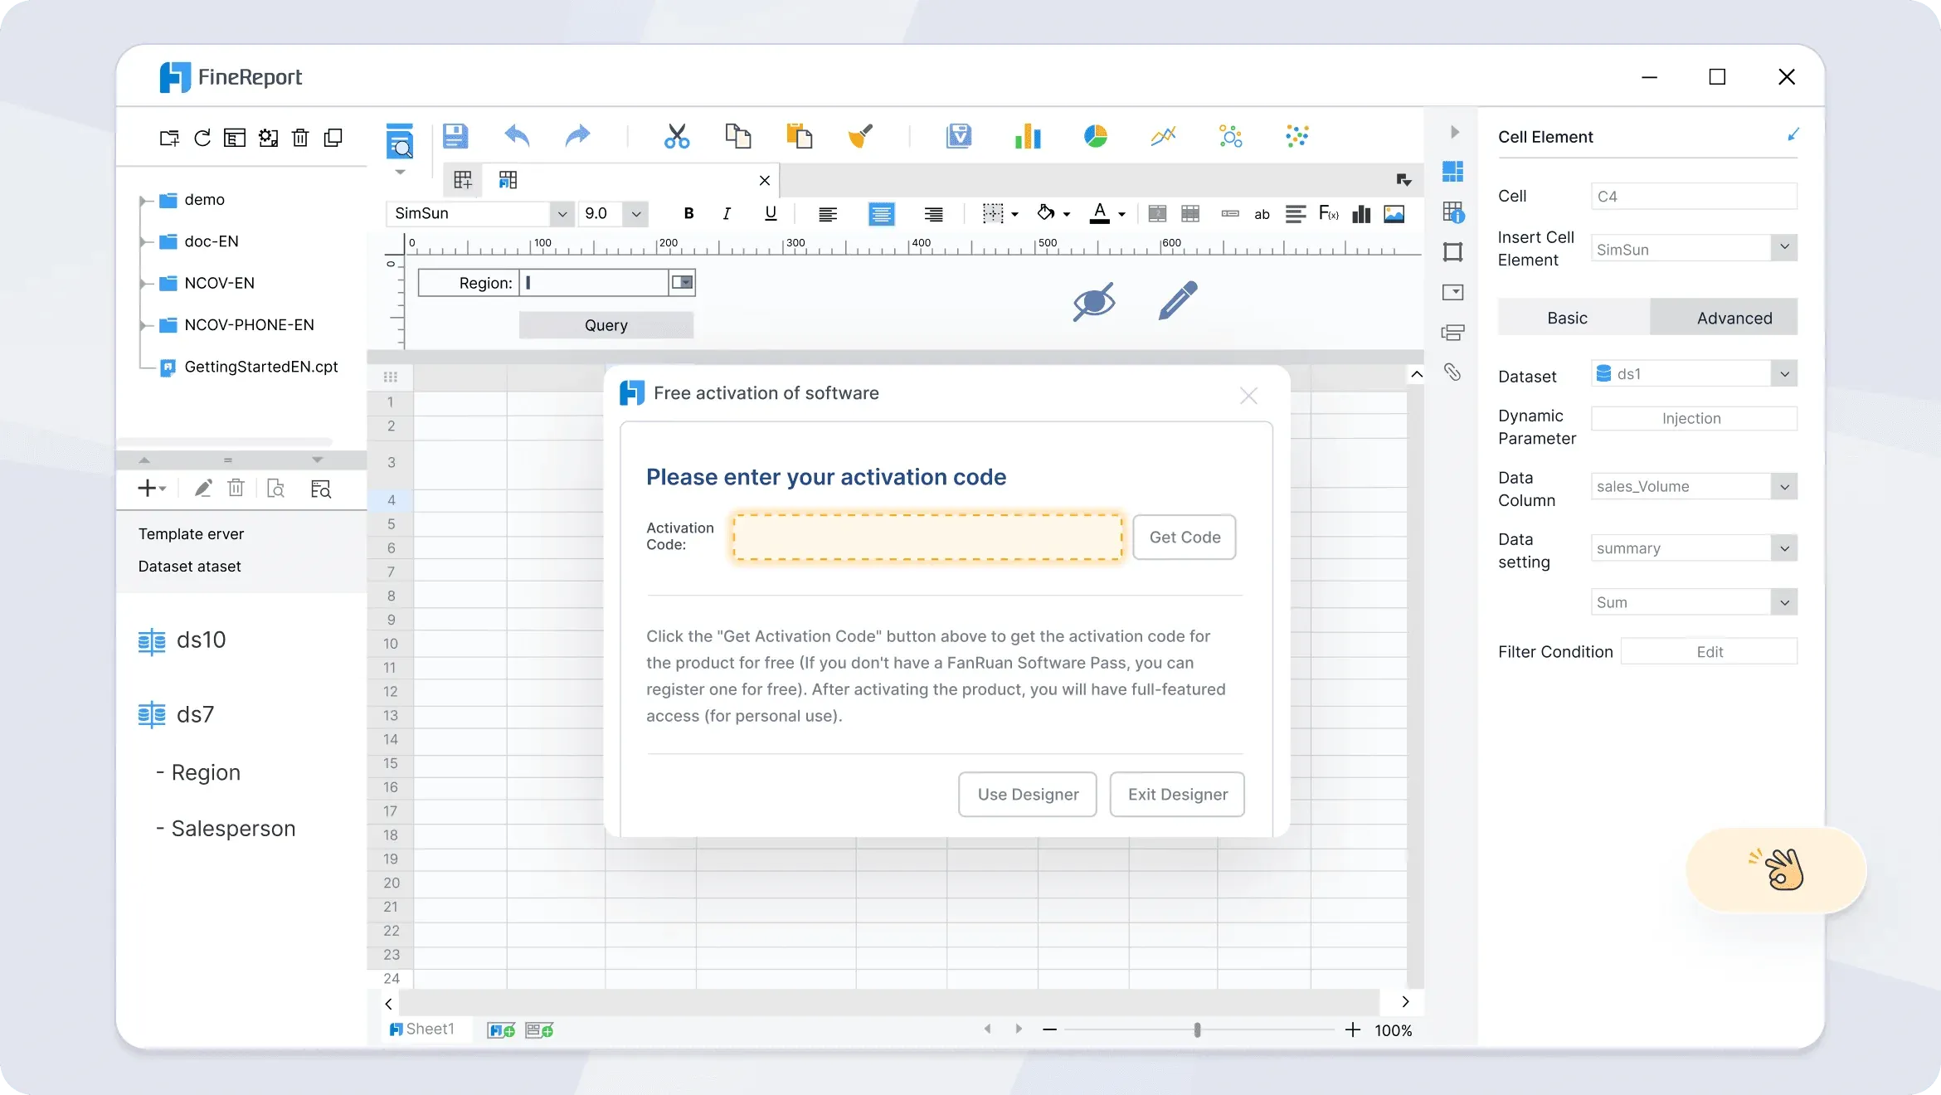Click the insert image icon
1941x1095 pixels.
1394,214
